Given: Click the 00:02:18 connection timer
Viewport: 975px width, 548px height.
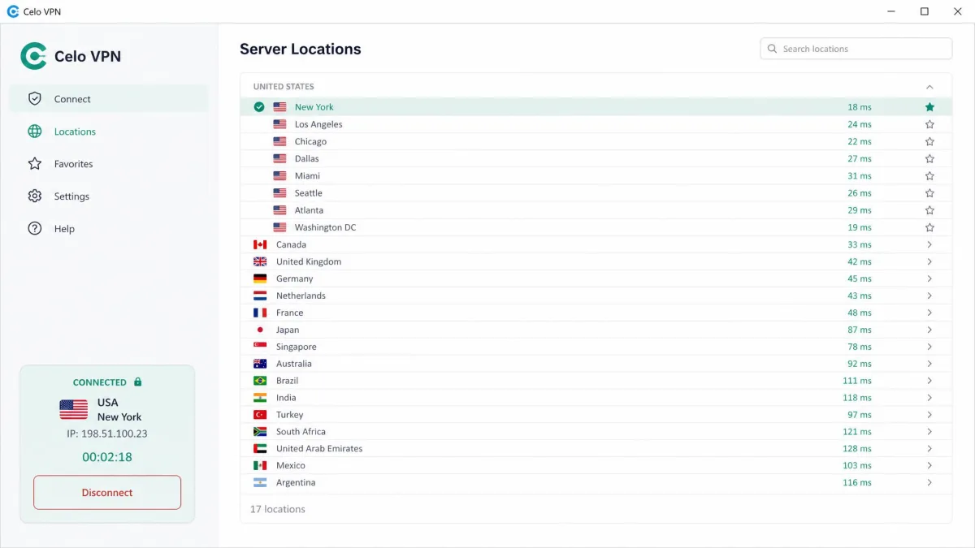Looking at the screenshot, I should tap(107, 457).
